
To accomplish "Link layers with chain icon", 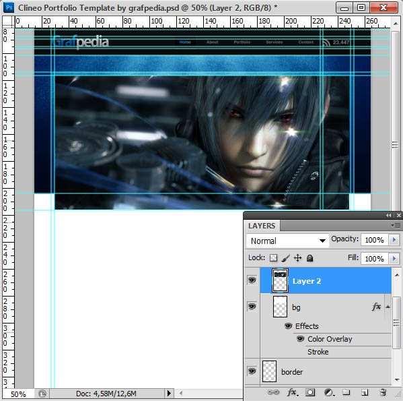I will point(273,392).
